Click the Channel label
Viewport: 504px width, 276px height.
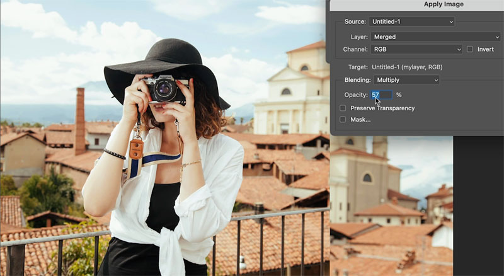355,49
